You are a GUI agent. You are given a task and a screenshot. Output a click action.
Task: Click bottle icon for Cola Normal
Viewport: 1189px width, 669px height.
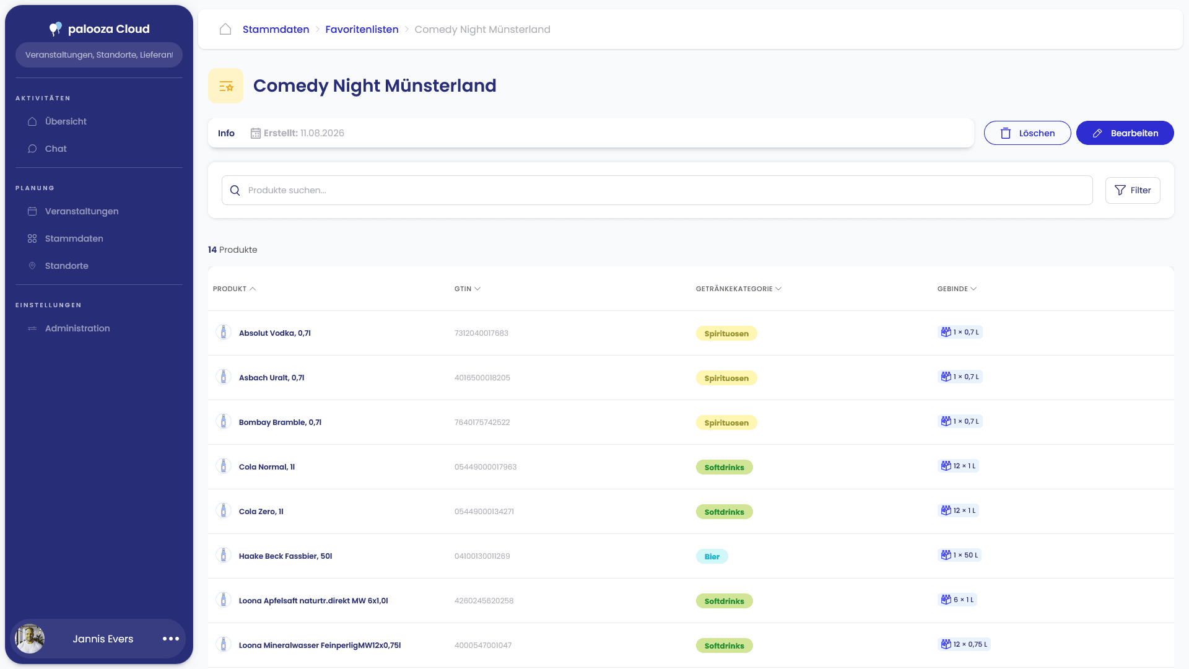pyautogui.click(x=224, y=466)
